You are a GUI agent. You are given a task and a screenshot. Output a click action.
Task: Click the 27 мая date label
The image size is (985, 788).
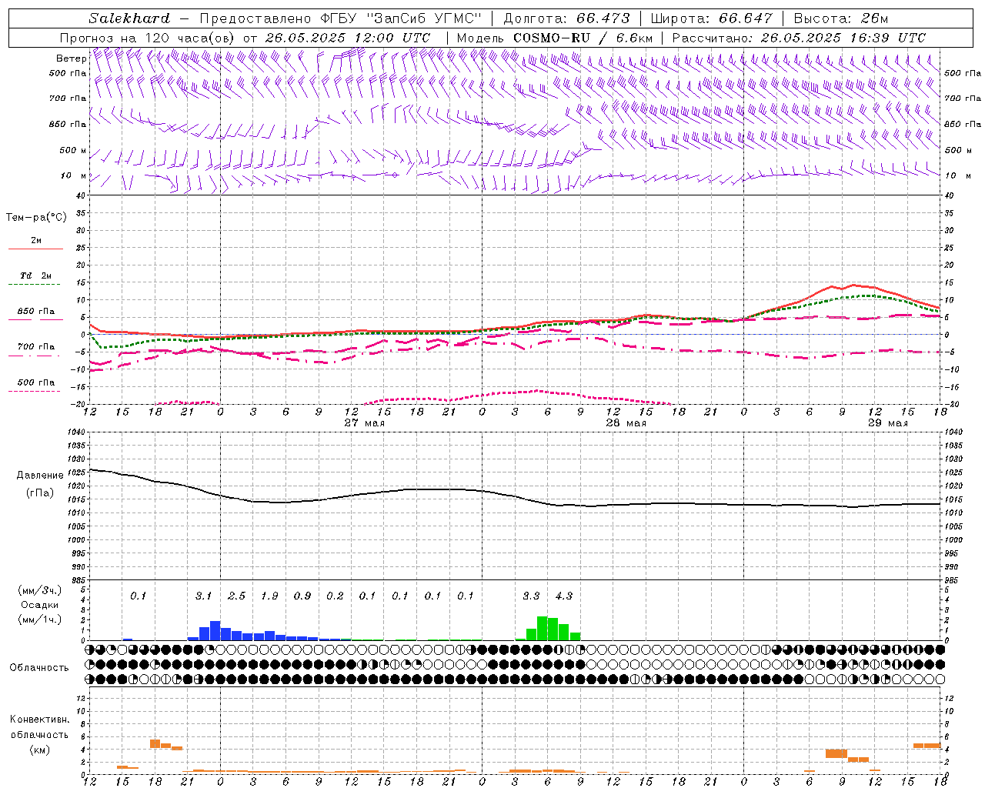point(365,423)
